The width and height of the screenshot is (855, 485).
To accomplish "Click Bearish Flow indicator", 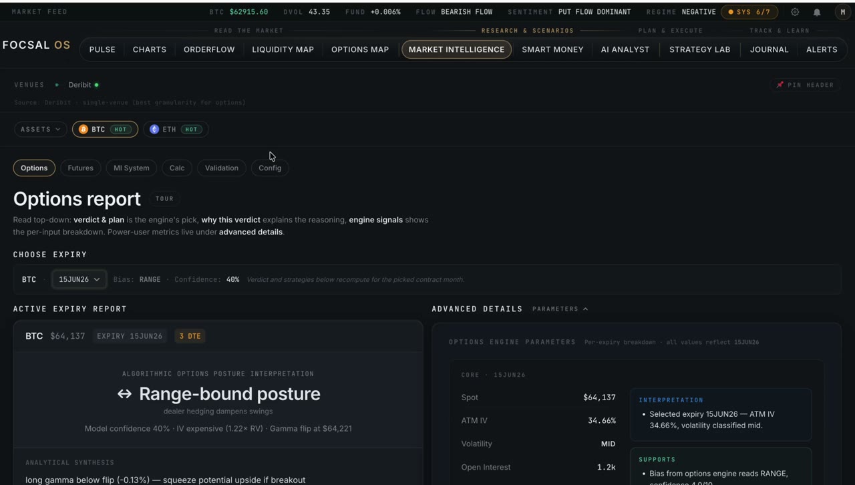I will (467, 12).
